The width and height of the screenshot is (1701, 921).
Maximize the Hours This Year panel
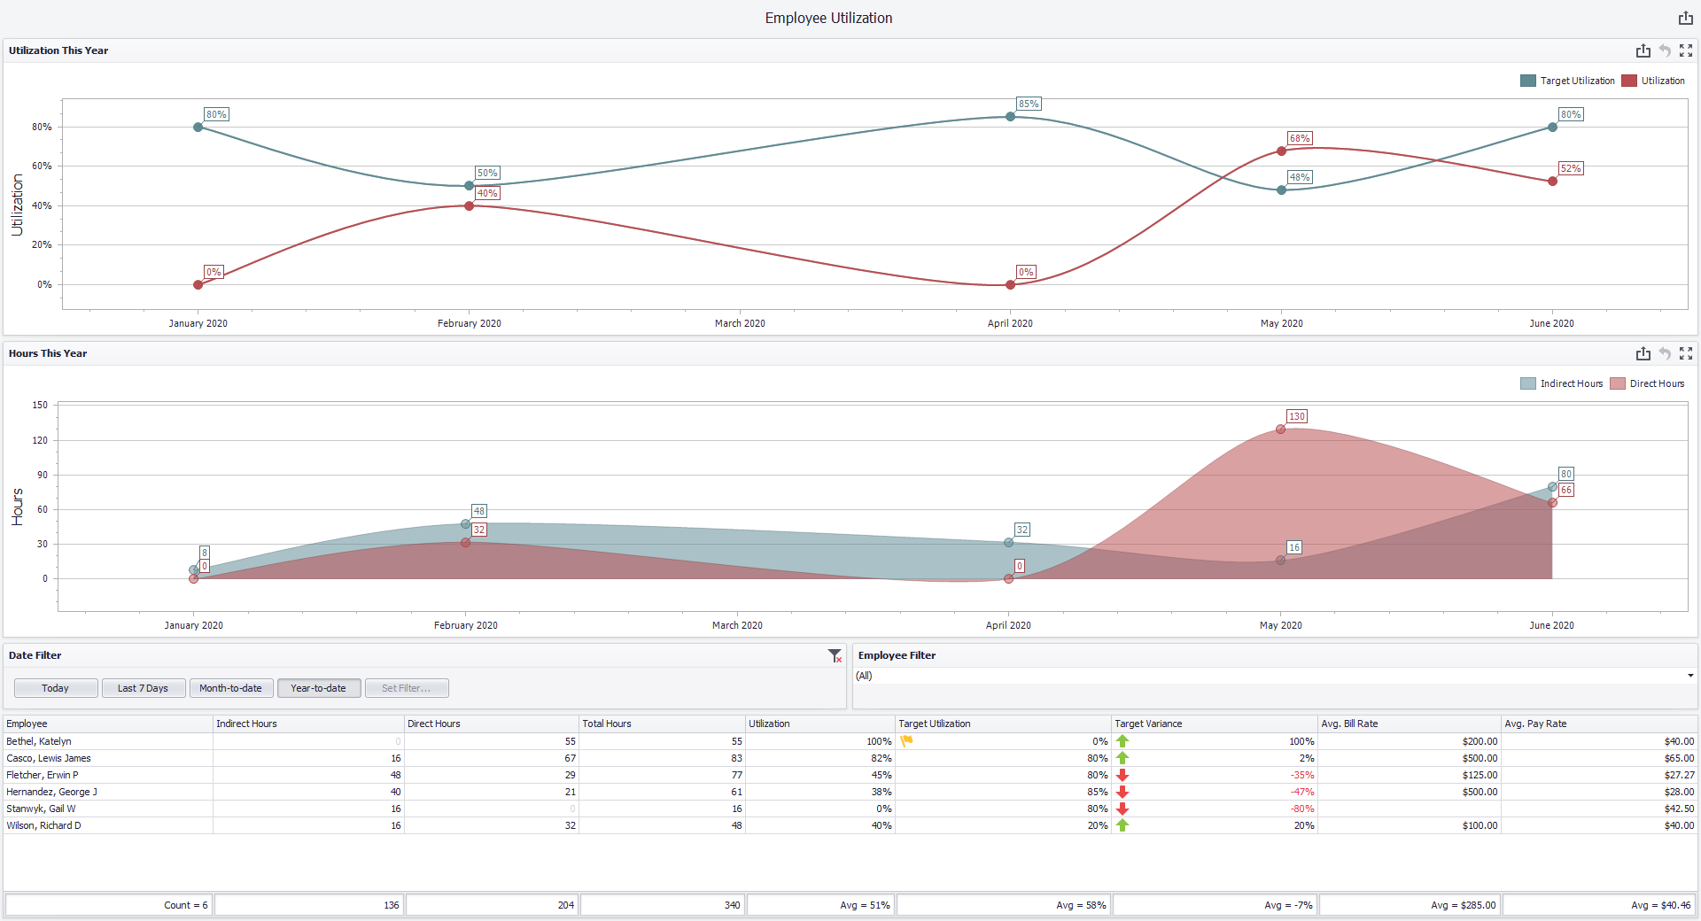pos(1686,353)
